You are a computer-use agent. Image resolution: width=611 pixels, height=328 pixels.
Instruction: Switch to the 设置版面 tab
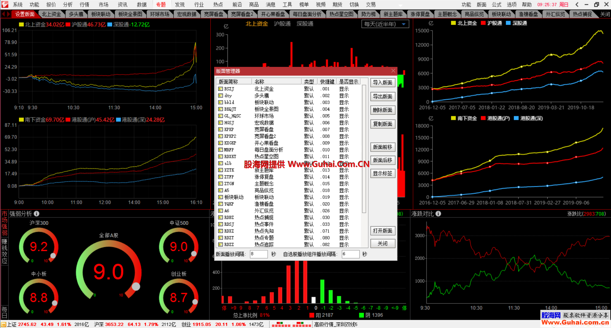[x=25, y=14]
